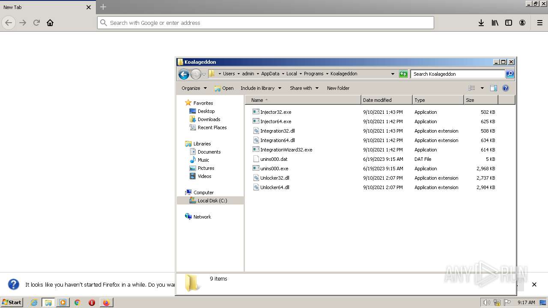
Task: Reload the Firefox page
Action: coord(36,23)
